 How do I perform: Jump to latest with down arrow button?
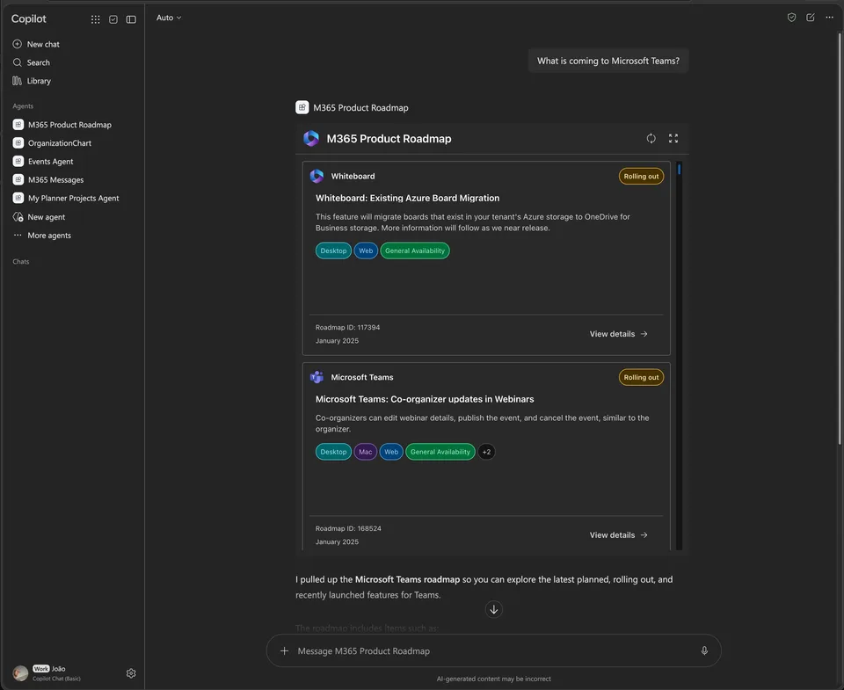[x=493, y=609]
